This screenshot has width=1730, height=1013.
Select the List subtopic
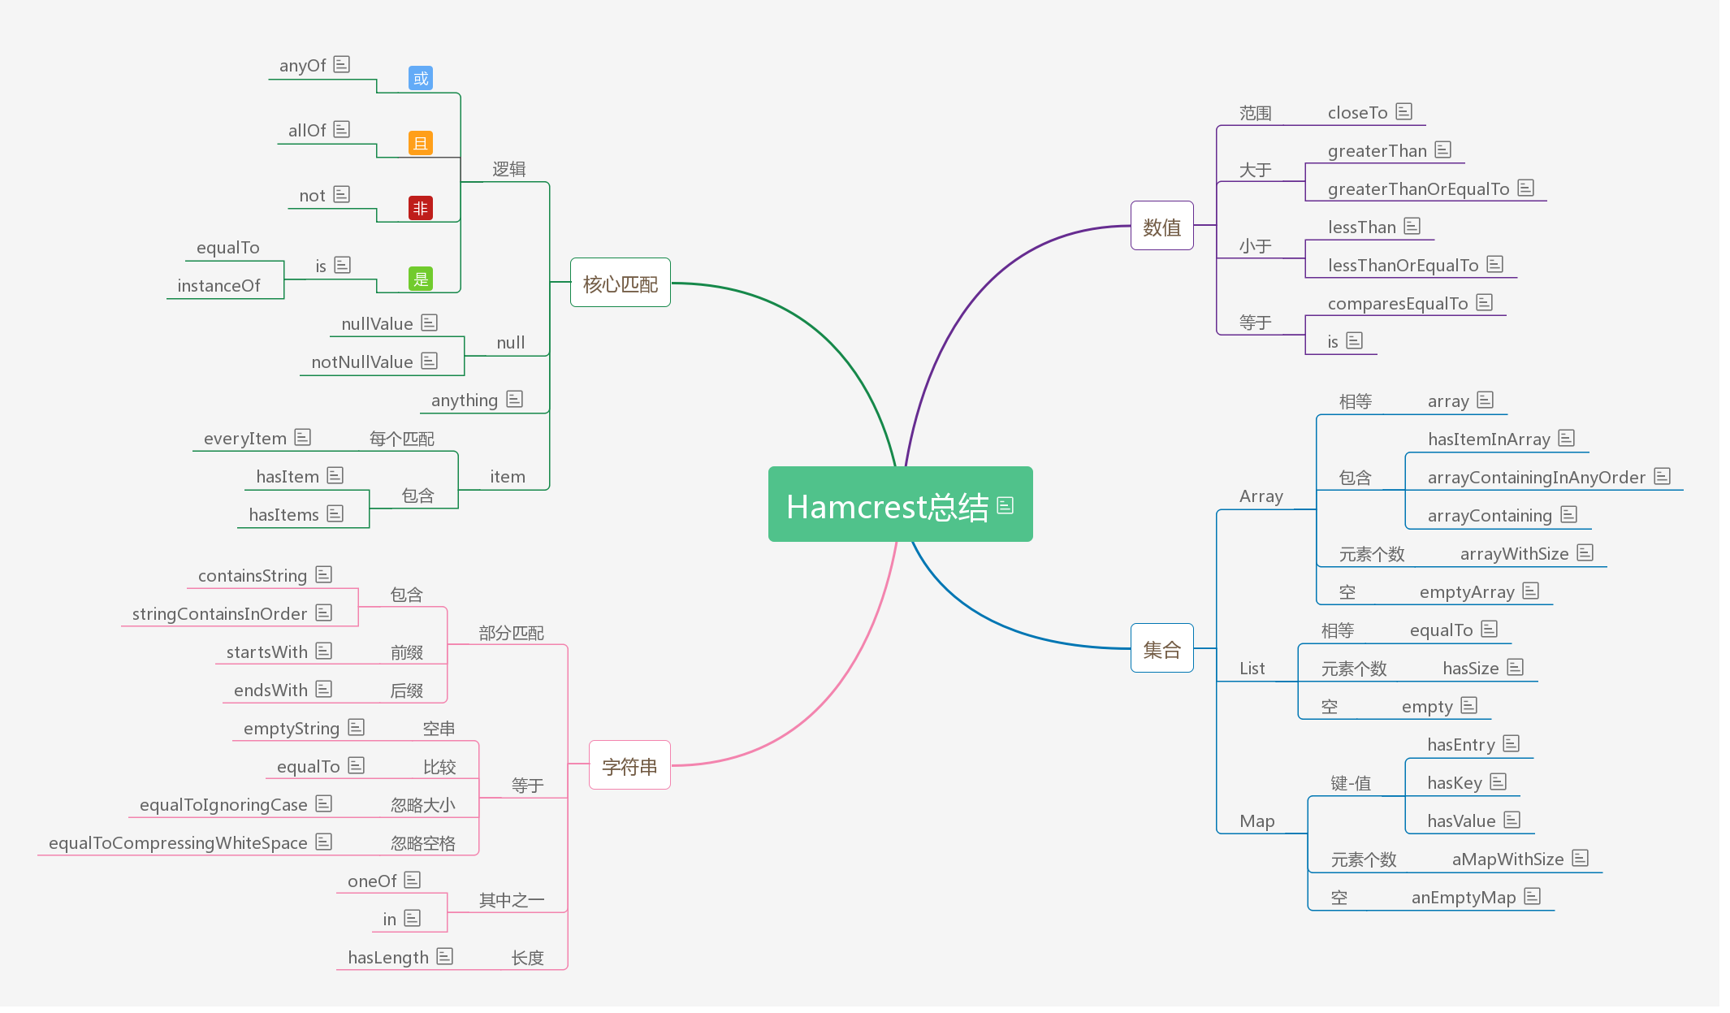click(1252, 669)
